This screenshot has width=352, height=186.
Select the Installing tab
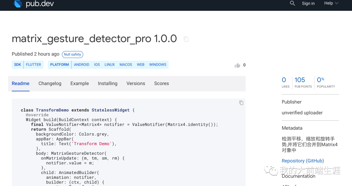tap(108, 84)
